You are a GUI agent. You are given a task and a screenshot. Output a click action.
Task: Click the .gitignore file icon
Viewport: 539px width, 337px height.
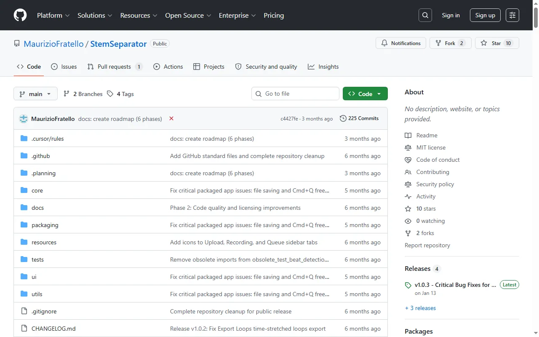pos(24,311)
